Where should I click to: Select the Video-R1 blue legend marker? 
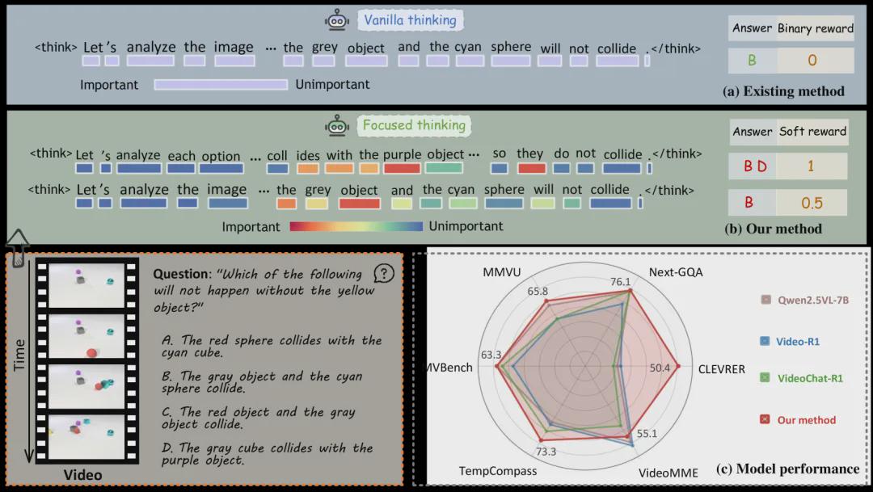(765, 341)
